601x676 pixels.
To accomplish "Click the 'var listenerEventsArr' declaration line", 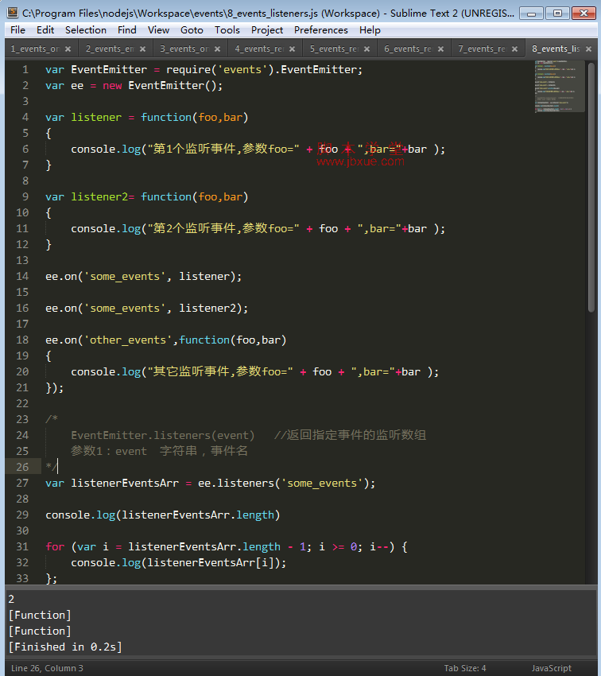I will coord(210,483).
